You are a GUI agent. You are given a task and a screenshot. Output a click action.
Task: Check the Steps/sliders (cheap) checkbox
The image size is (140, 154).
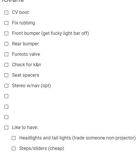pos(14,148)
